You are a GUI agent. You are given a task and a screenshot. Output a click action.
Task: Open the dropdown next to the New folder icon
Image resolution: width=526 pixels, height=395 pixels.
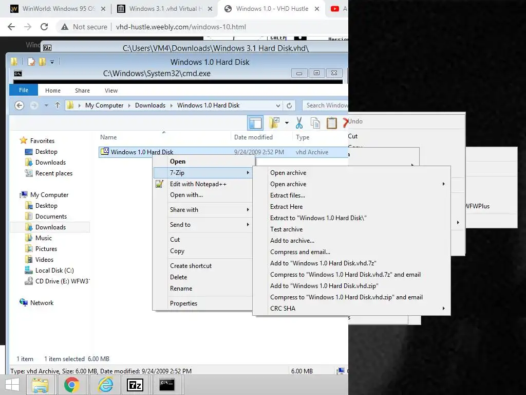click(287, 123)
